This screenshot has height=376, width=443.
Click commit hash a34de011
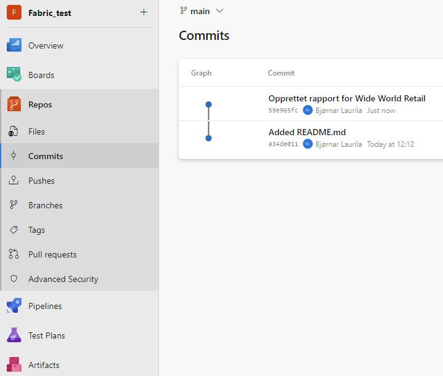(x=283, y=144)
